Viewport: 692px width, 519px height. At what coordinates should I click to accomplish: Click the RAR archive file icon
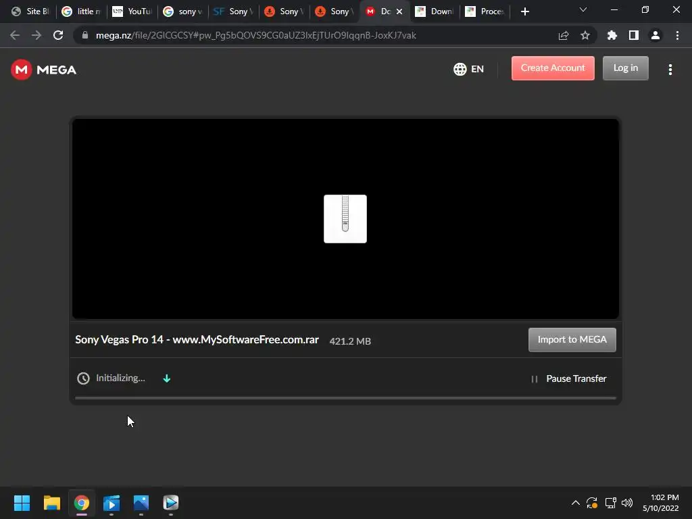pos(345,219)
